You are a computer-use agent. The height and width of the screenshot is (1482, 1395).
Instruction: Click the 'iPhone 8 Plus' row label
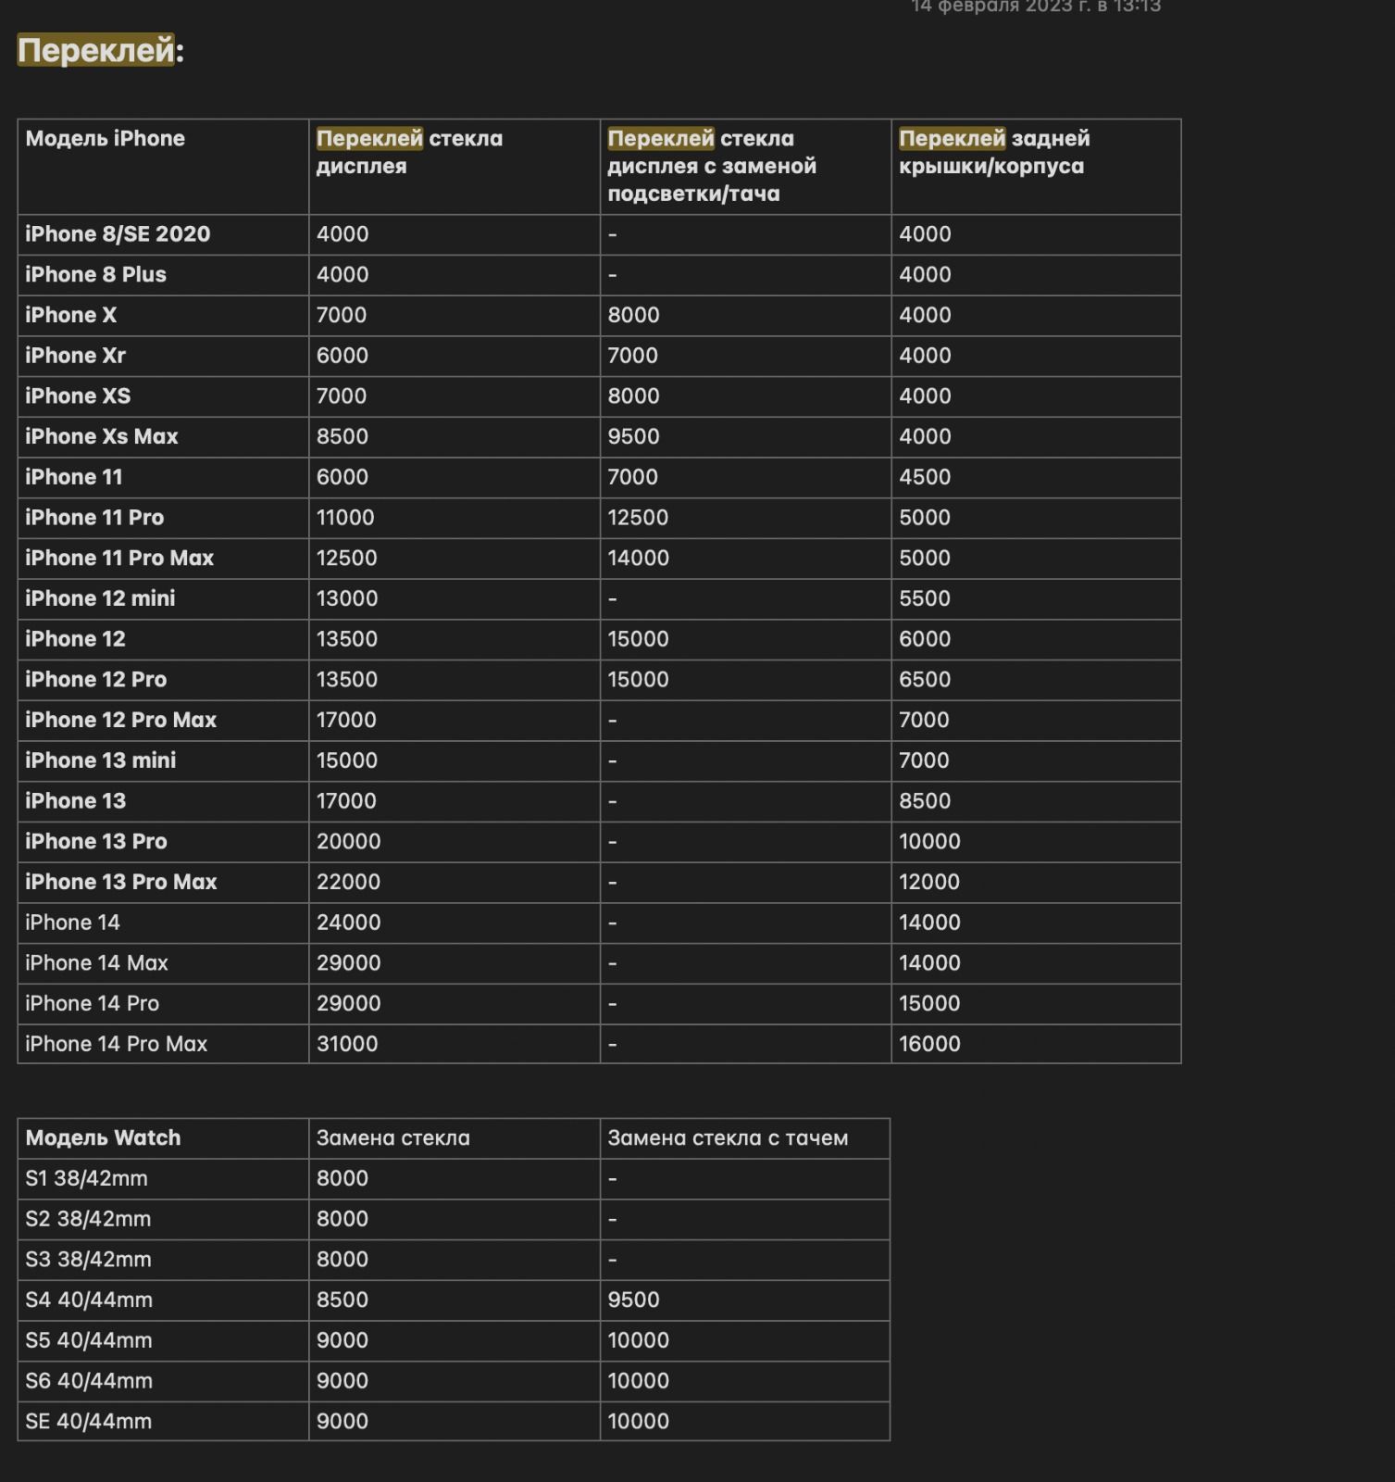pos(95,274)
